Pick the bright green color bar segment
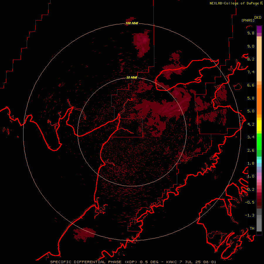 (259, 142)
